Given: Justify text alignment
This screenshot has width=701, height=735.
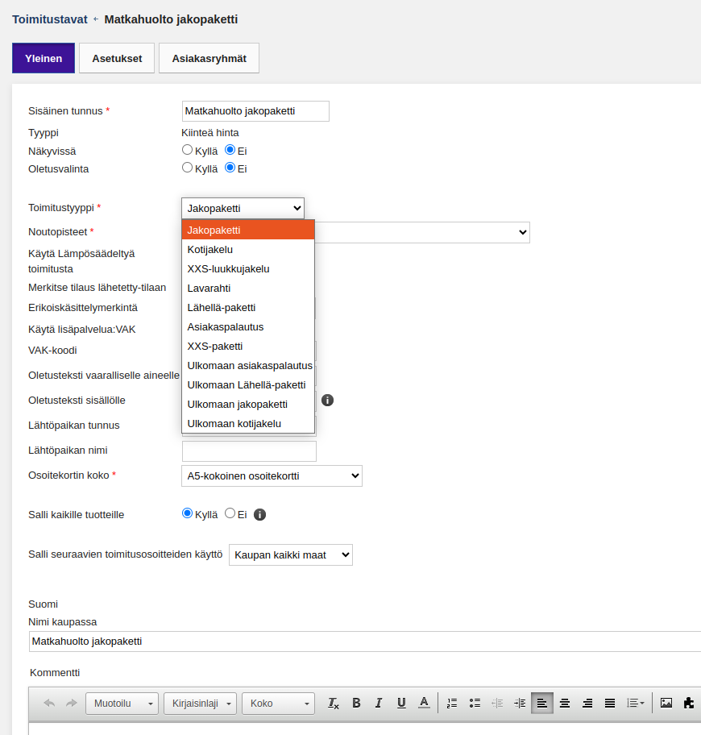Looking at the screenshot, I should click(x=610, y=703).
